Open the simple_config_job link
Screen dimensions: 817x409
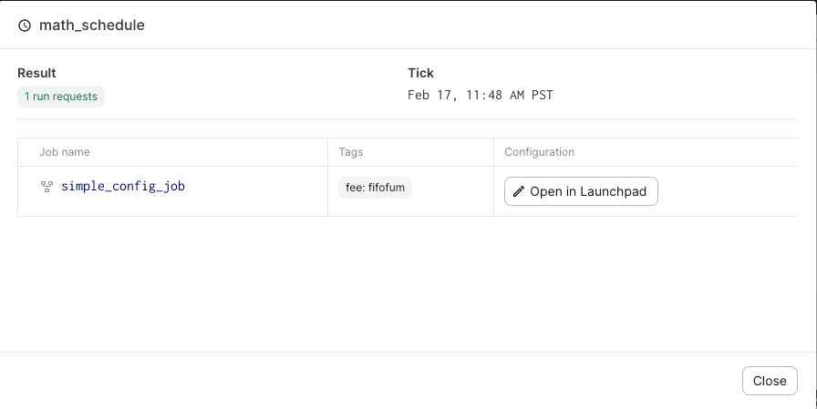pos(123,187)
